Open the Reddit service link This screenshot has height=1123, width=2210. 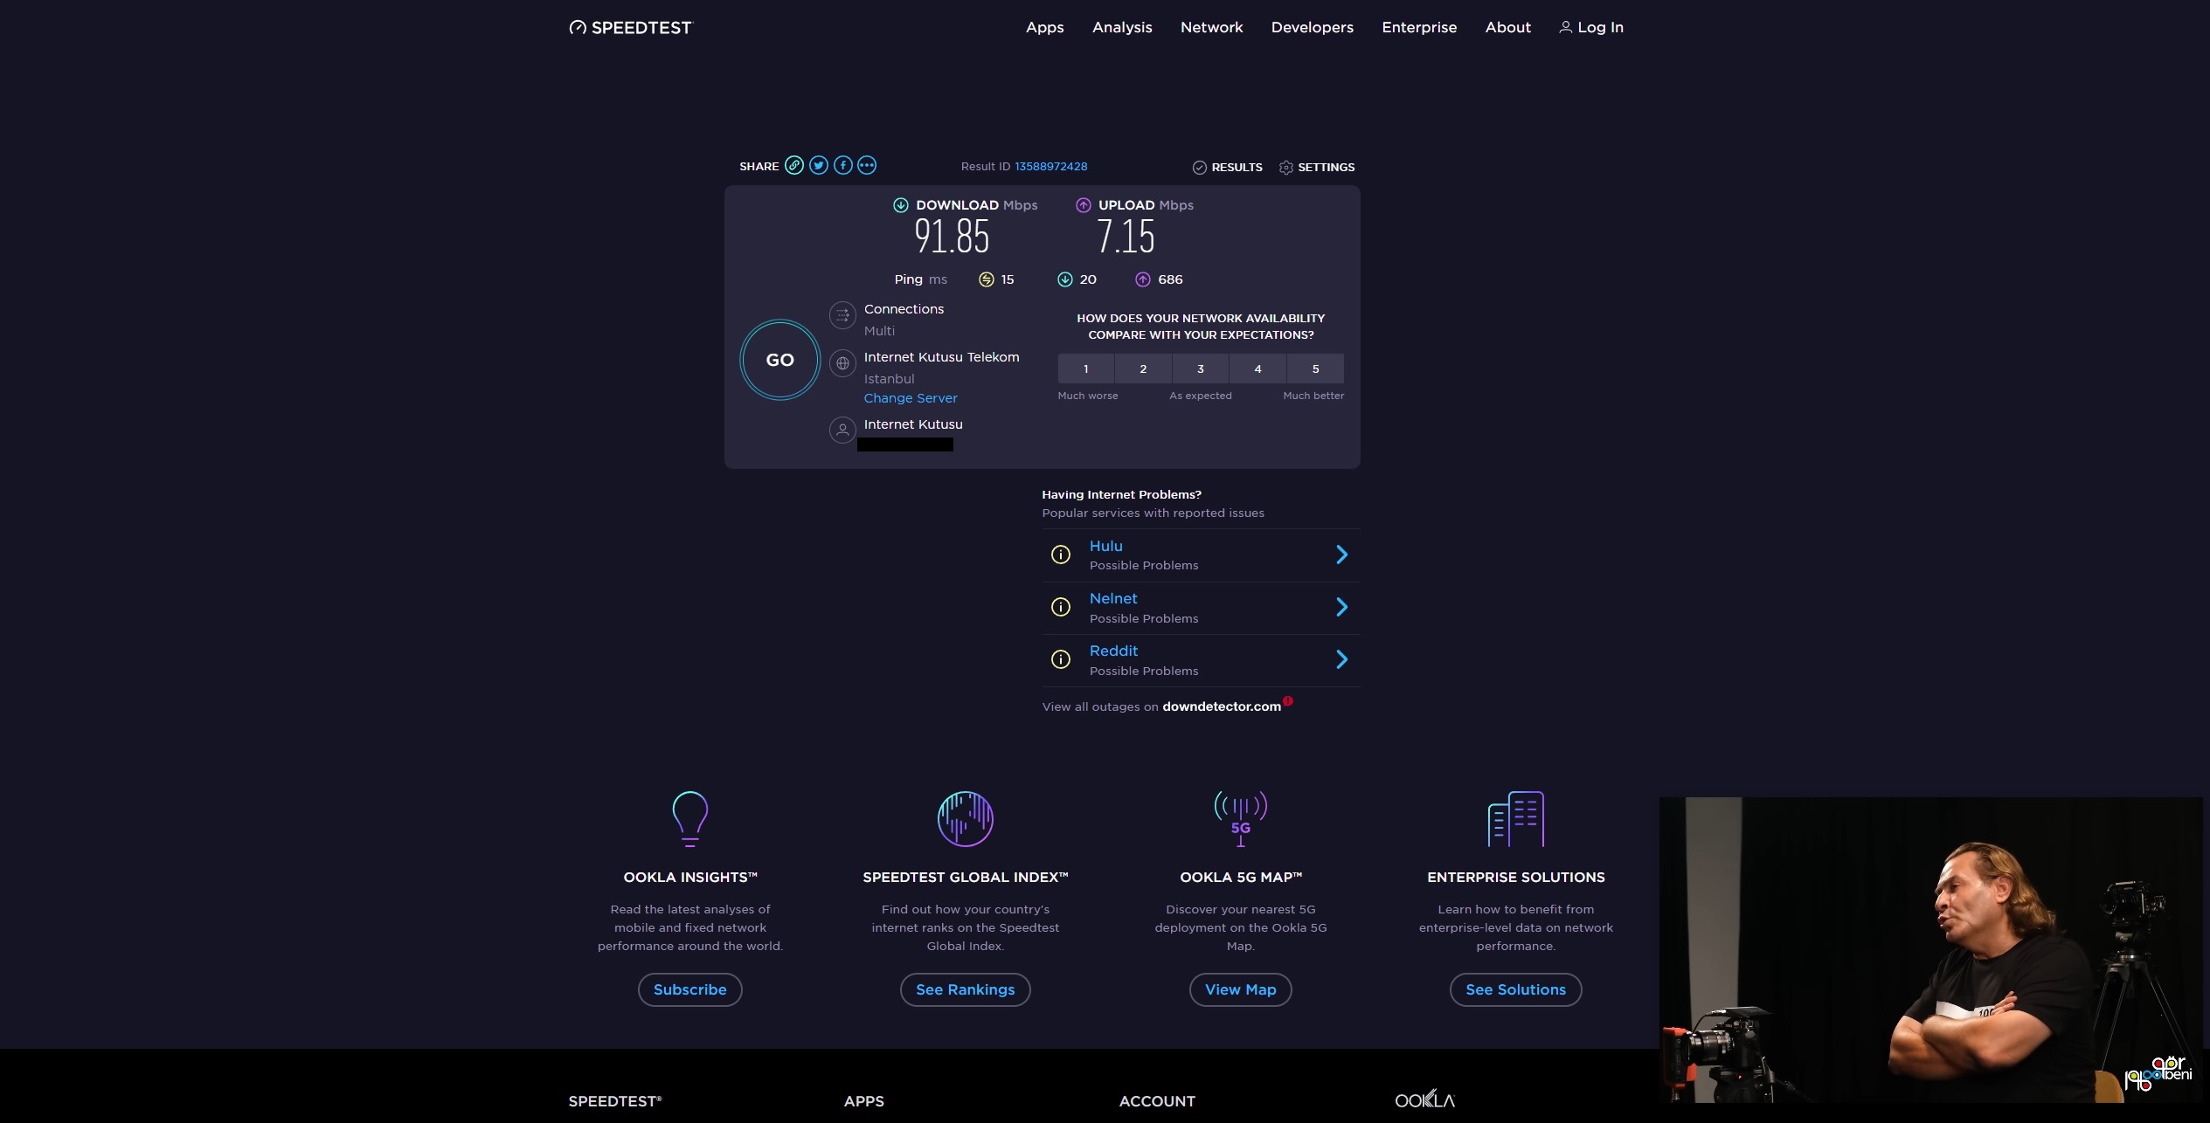[x=1113, y=651]
